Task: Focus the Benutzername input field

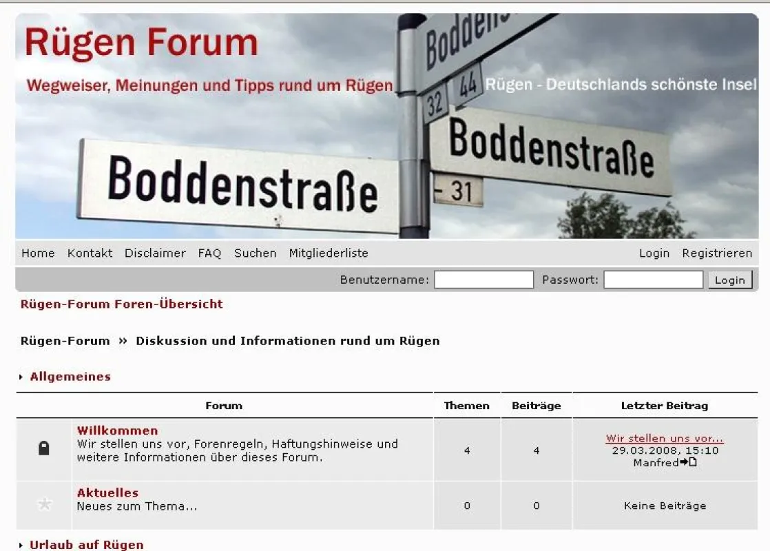Action: [483, 280]
